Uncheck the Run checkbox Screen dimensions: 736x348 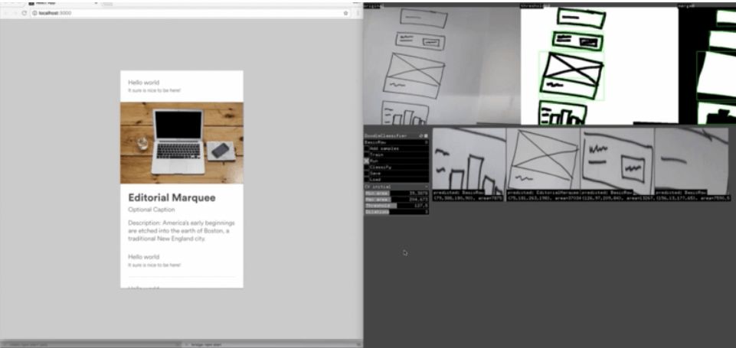(367, 161)
